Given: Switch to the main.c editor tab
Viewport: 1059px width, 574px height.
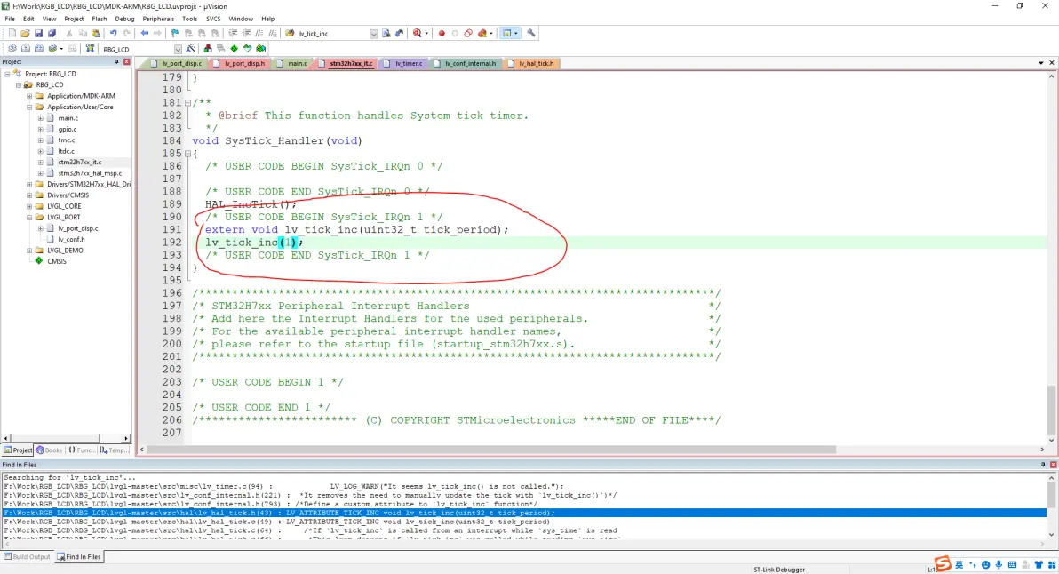Looking at the screenshot, I should pyautogui.click(x=297, y=64).
